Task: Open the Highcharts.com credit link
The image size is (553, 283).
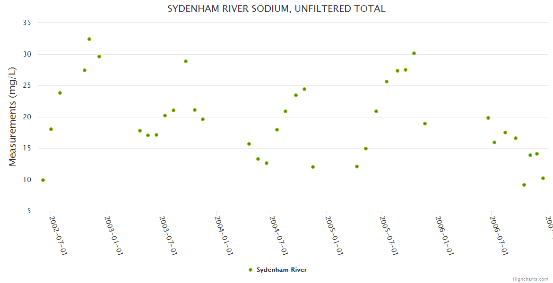Action: pyautogui.click(x=530, y=279)
